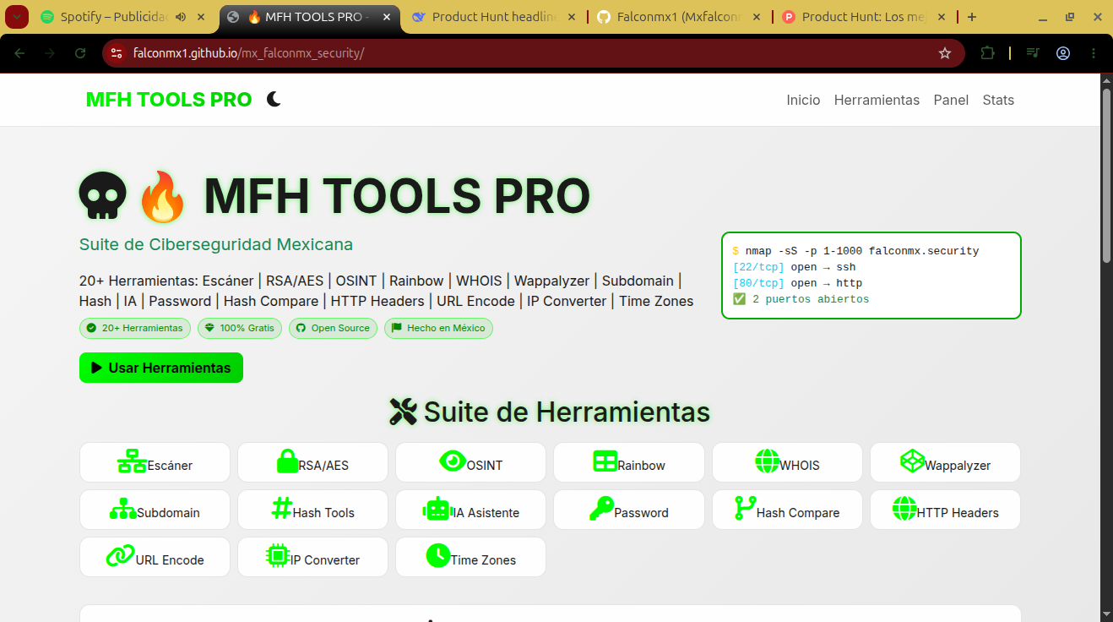Click the nmap command terminal line
This screenshot has height=622, width=1113.
click(x=855, y=251)
